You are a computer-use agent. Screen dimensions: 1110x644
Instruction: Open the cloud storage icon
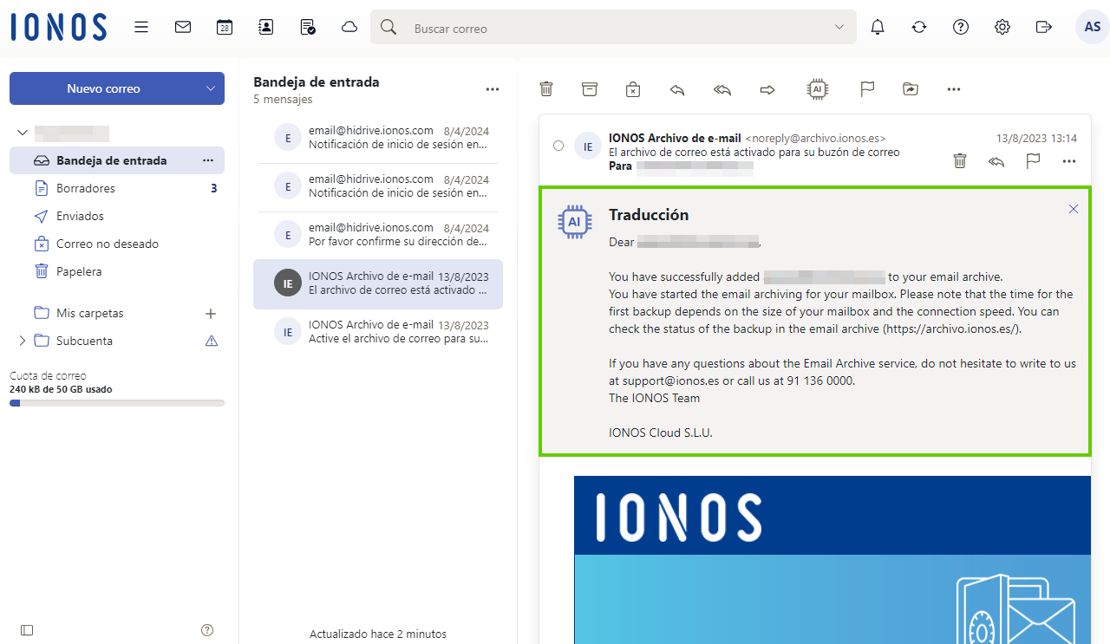(349, 27)
